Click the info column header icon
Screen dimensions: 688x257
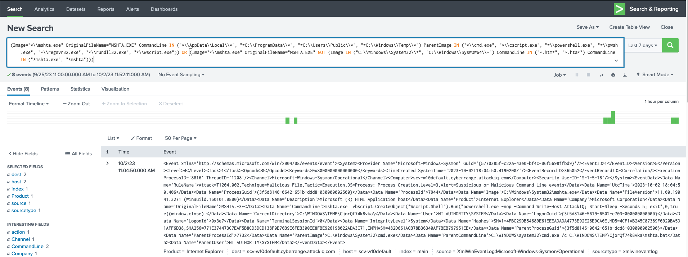click(x=107, y=152)
